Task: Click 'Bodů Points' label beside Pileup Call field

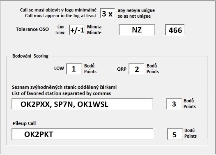Action: 191,133
